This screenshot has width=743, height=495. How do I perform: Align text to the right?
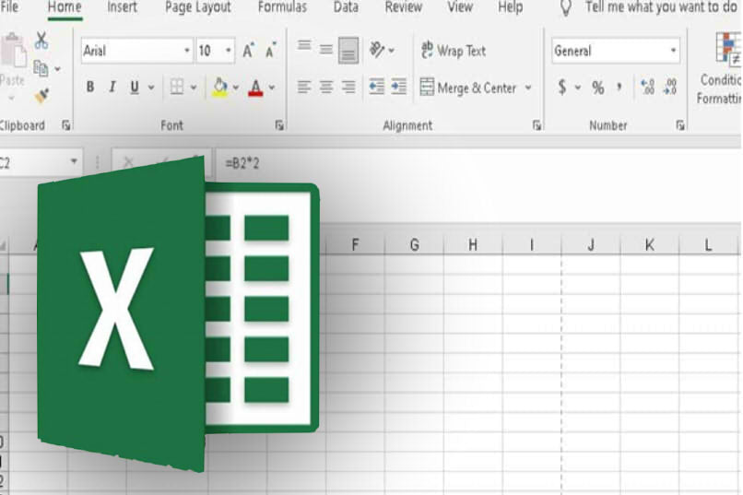pos(348,88)
